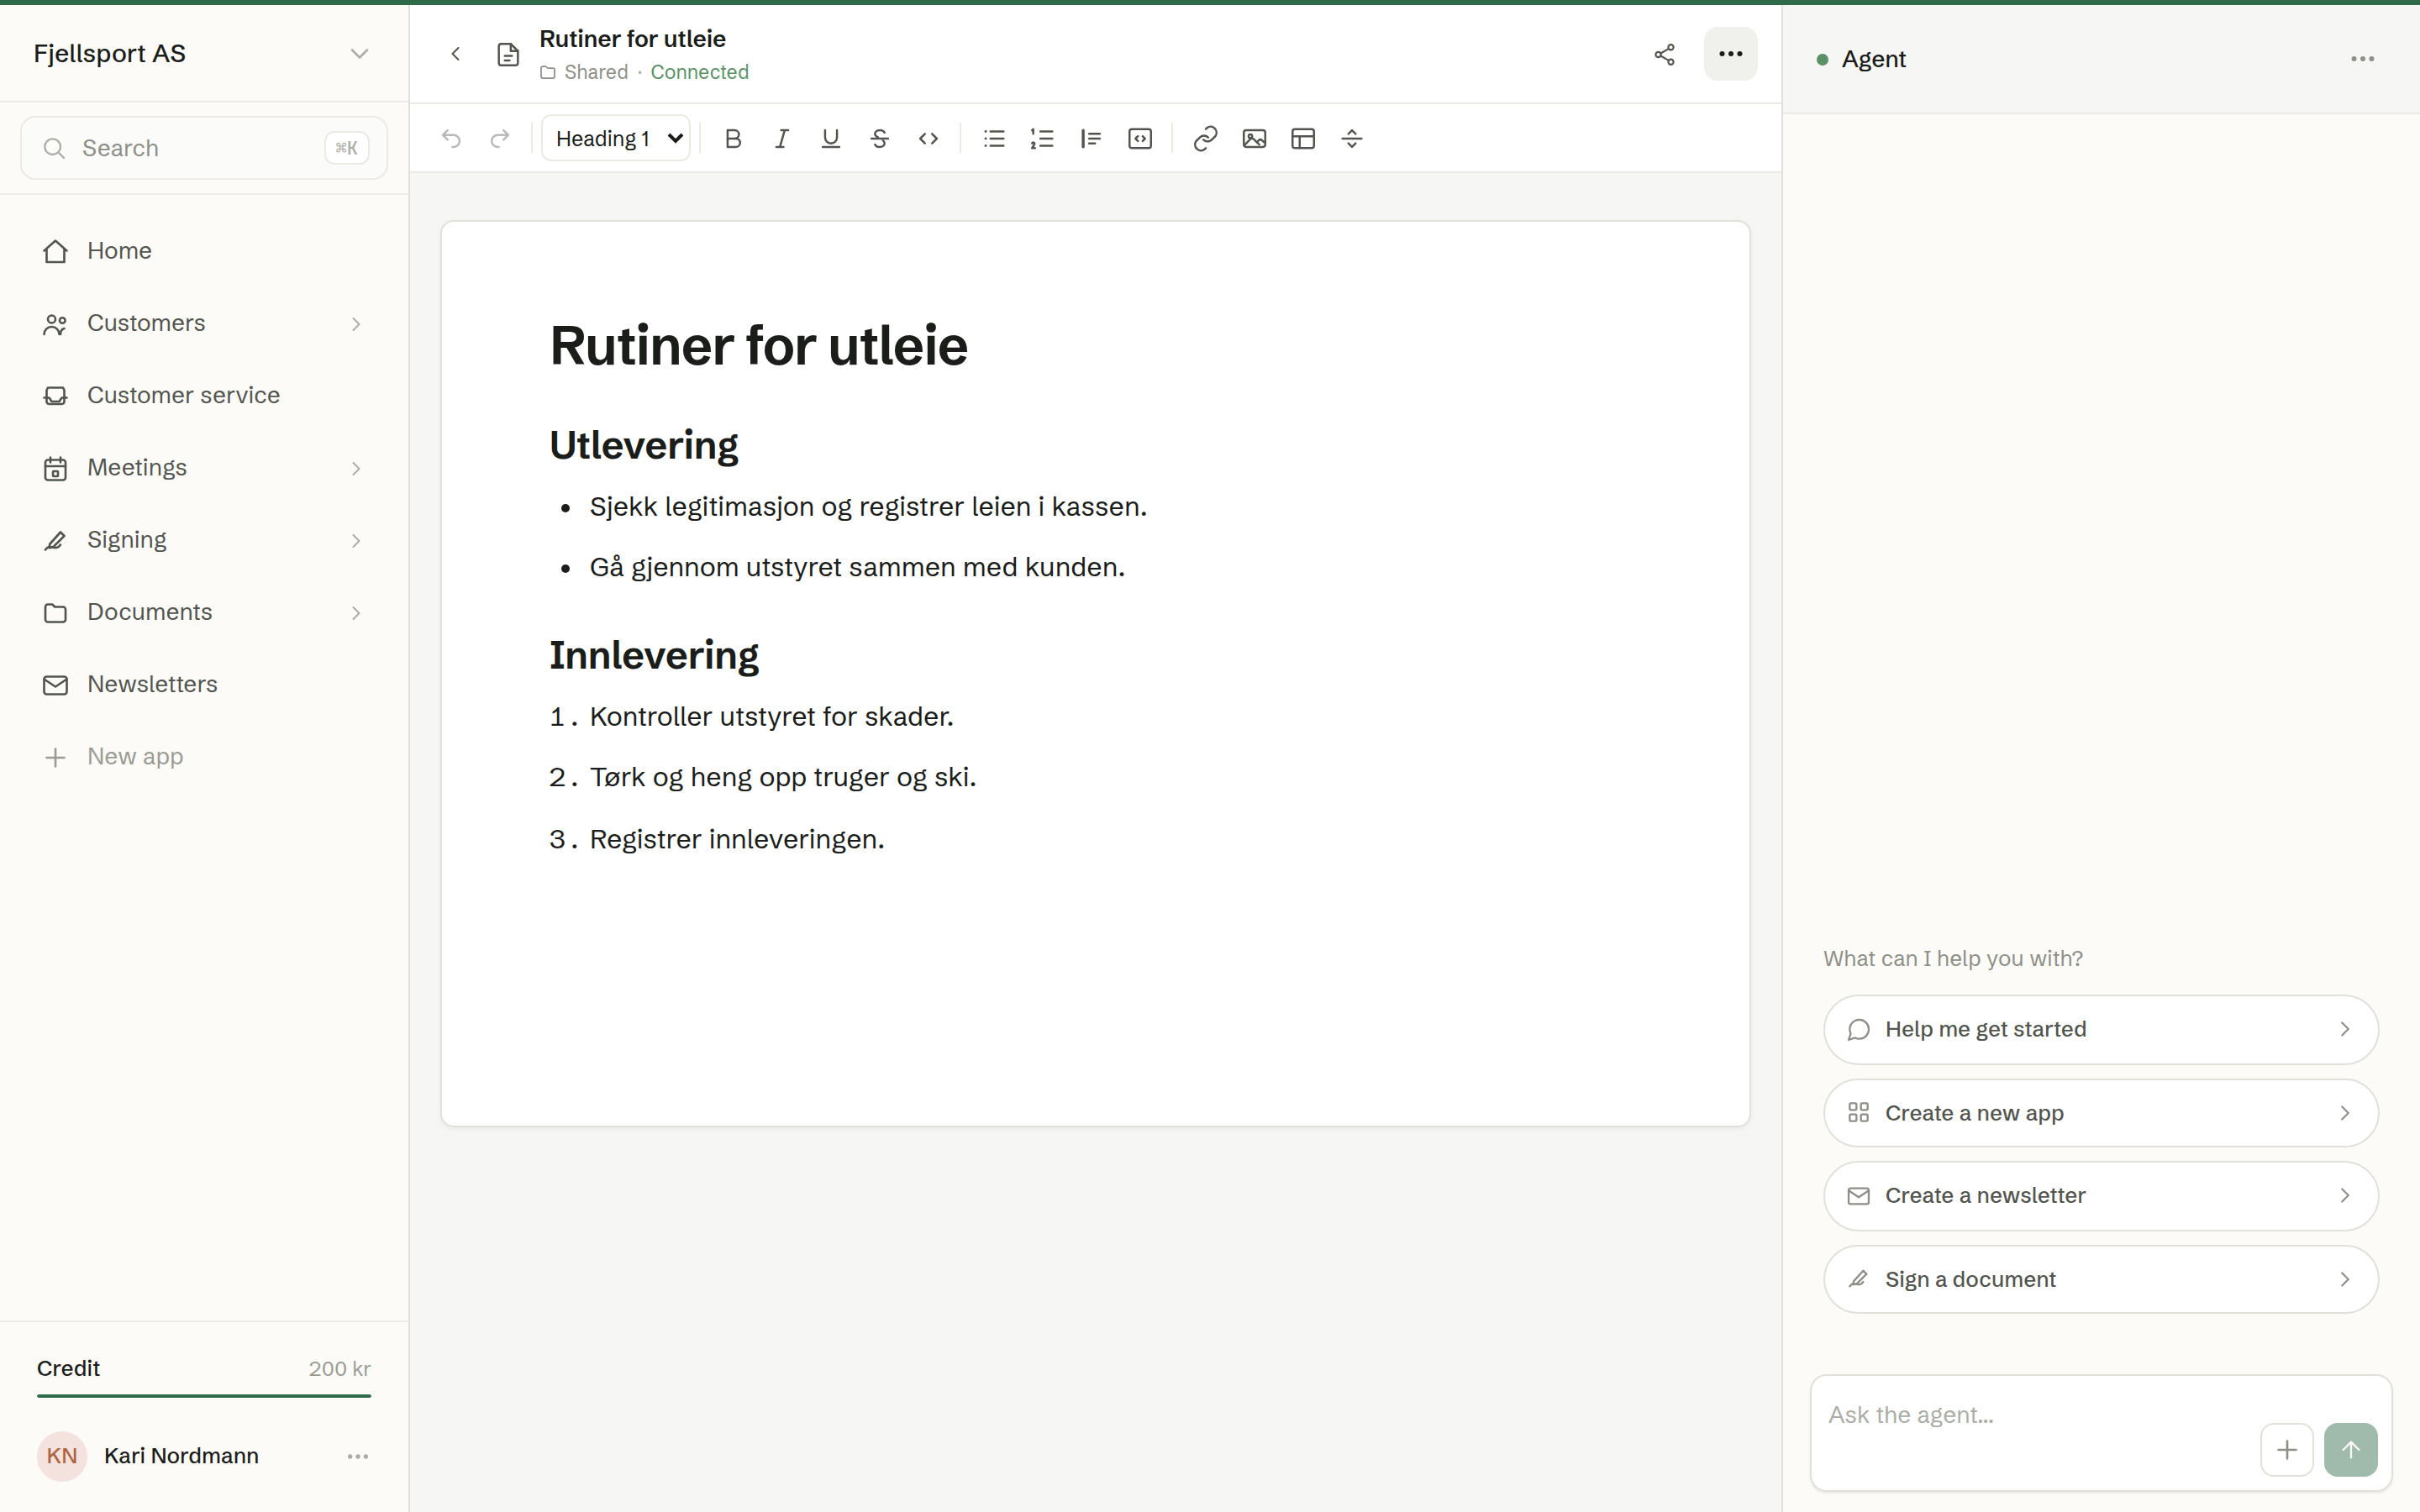Apply italic formatting
This screenshot has width=2420, height=1512.
(781, 139)
